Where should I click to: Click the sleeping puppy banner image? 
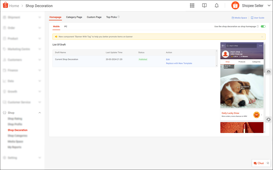tap(242, 86)
